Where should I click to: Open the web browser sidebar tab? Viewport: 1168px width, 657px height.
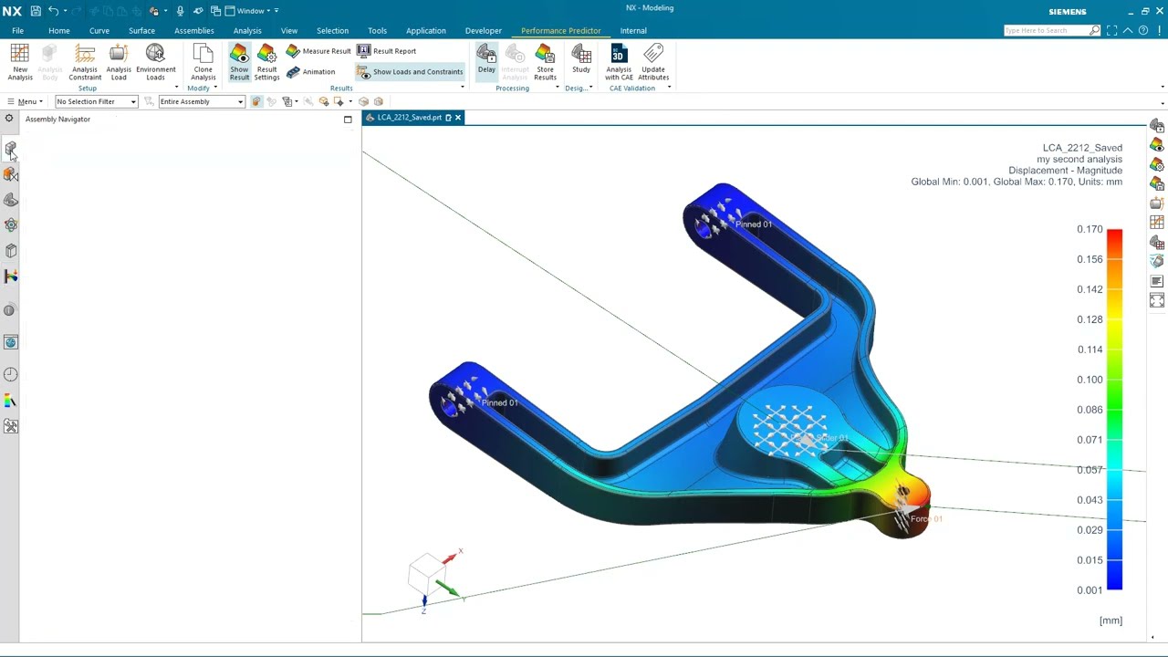tap(10, 342)
